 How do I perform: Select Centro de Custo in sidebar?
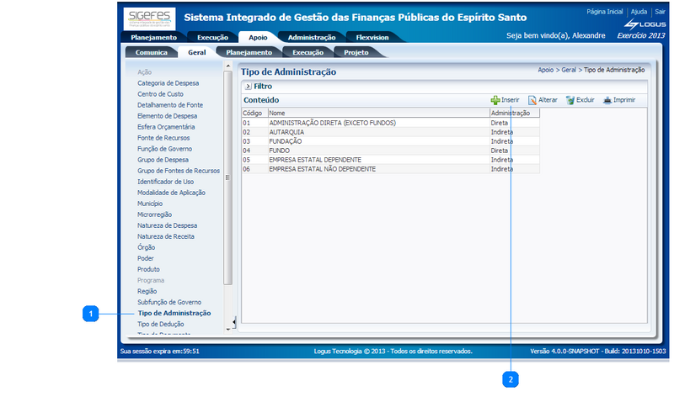[x=160, y=94]
